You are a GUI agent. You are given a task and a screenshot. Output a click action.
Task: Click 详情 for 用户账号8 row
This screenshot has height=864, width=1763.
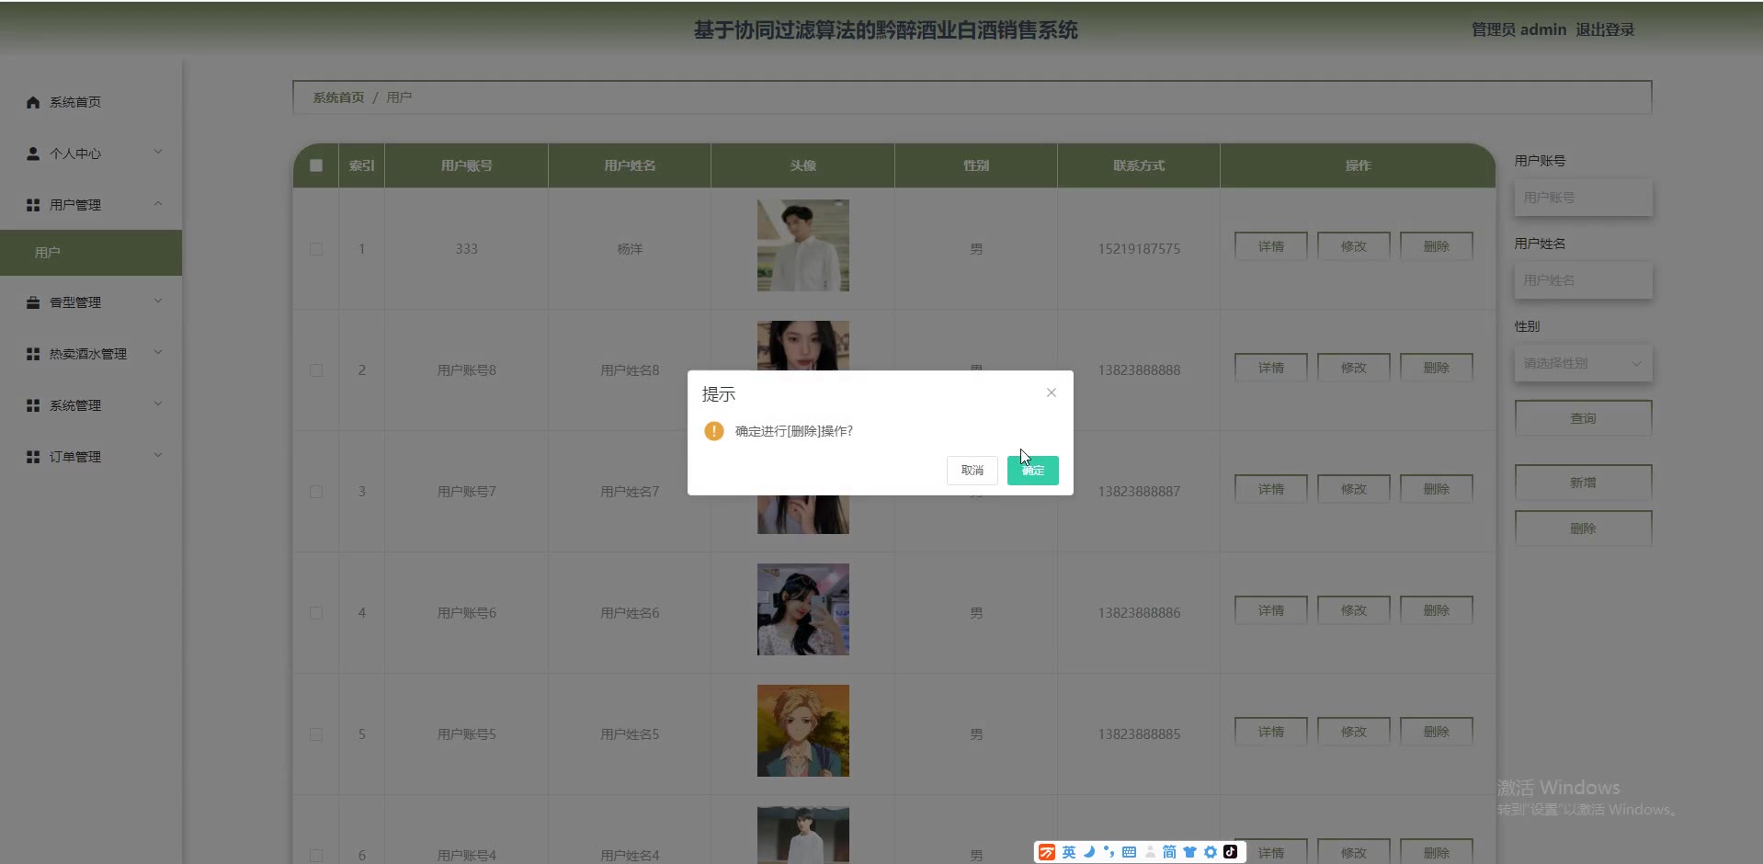pos(1271,368)
